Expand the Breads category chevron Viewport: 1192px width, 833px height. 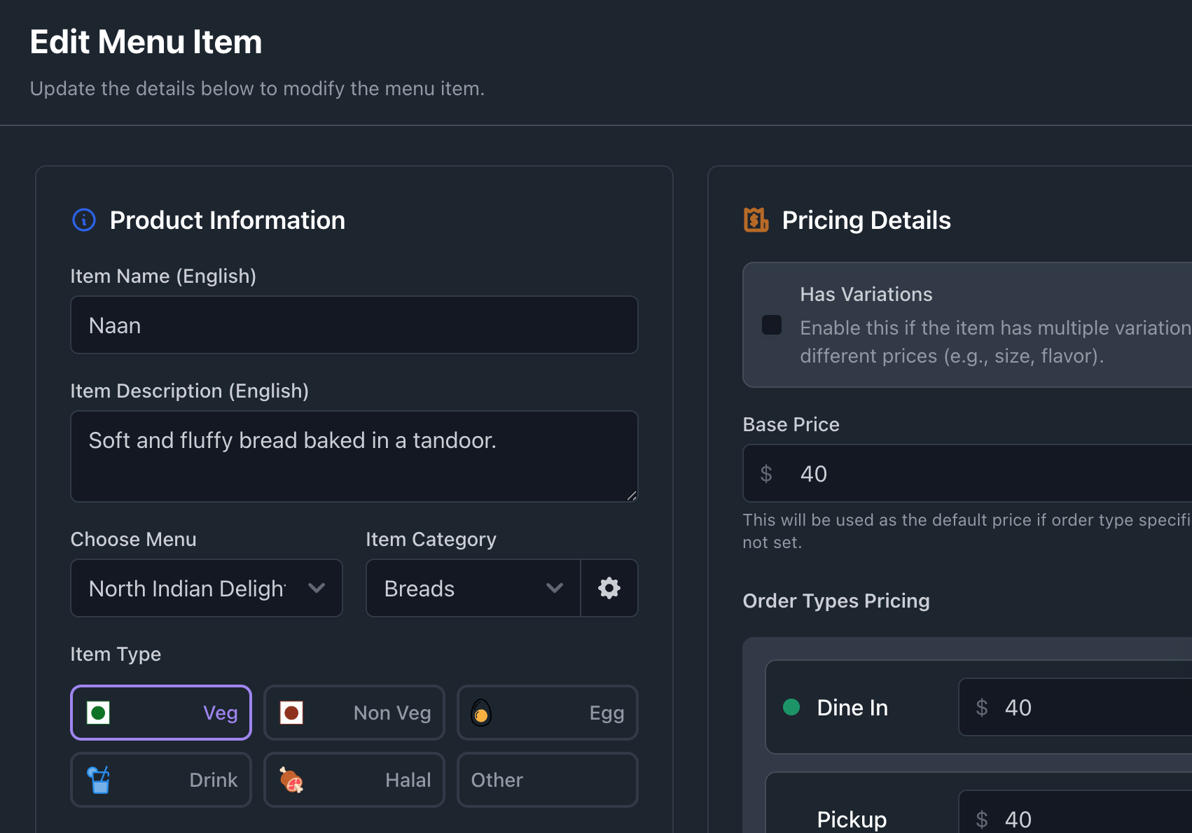click(x=554, y=588)
